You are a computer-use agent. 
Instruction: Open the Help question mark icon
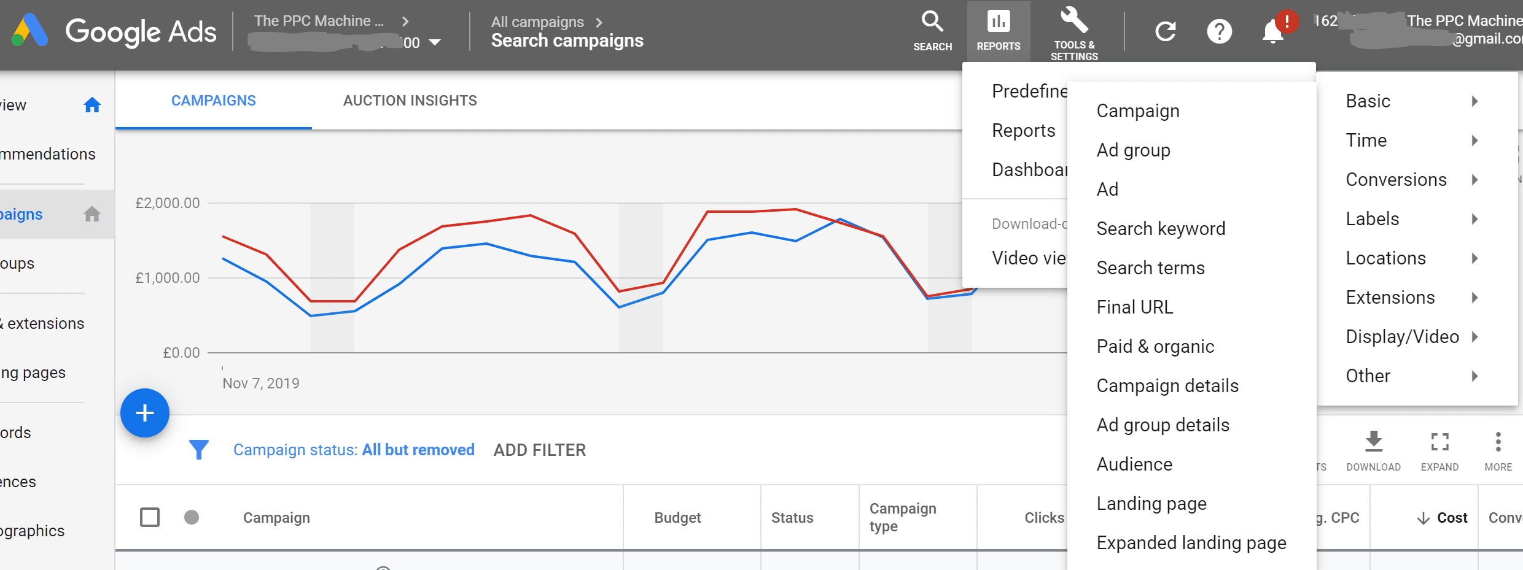[1219, 31]
